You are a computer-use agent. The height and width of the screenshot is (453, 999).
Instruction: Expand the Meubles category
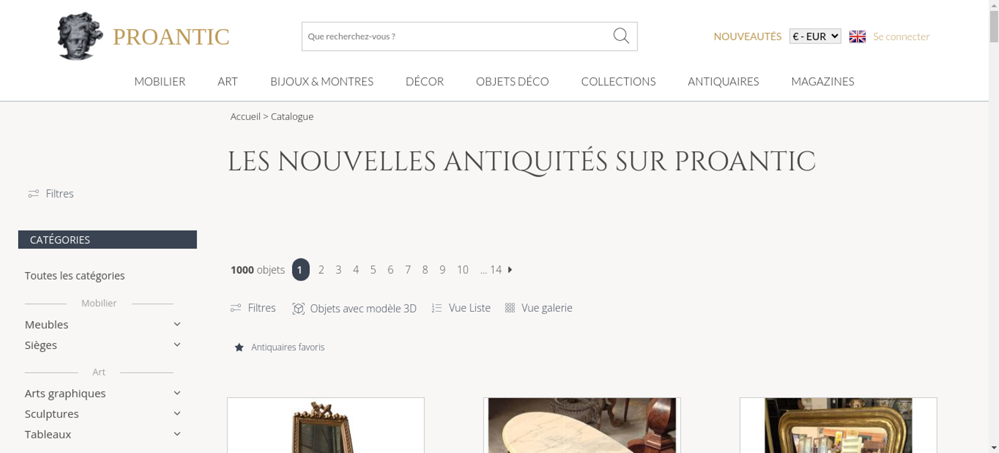(177, 324)
